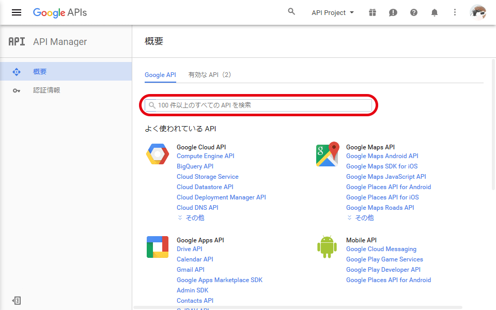
Task: Select 概要 in the sidebar
Action: point(66,71)
